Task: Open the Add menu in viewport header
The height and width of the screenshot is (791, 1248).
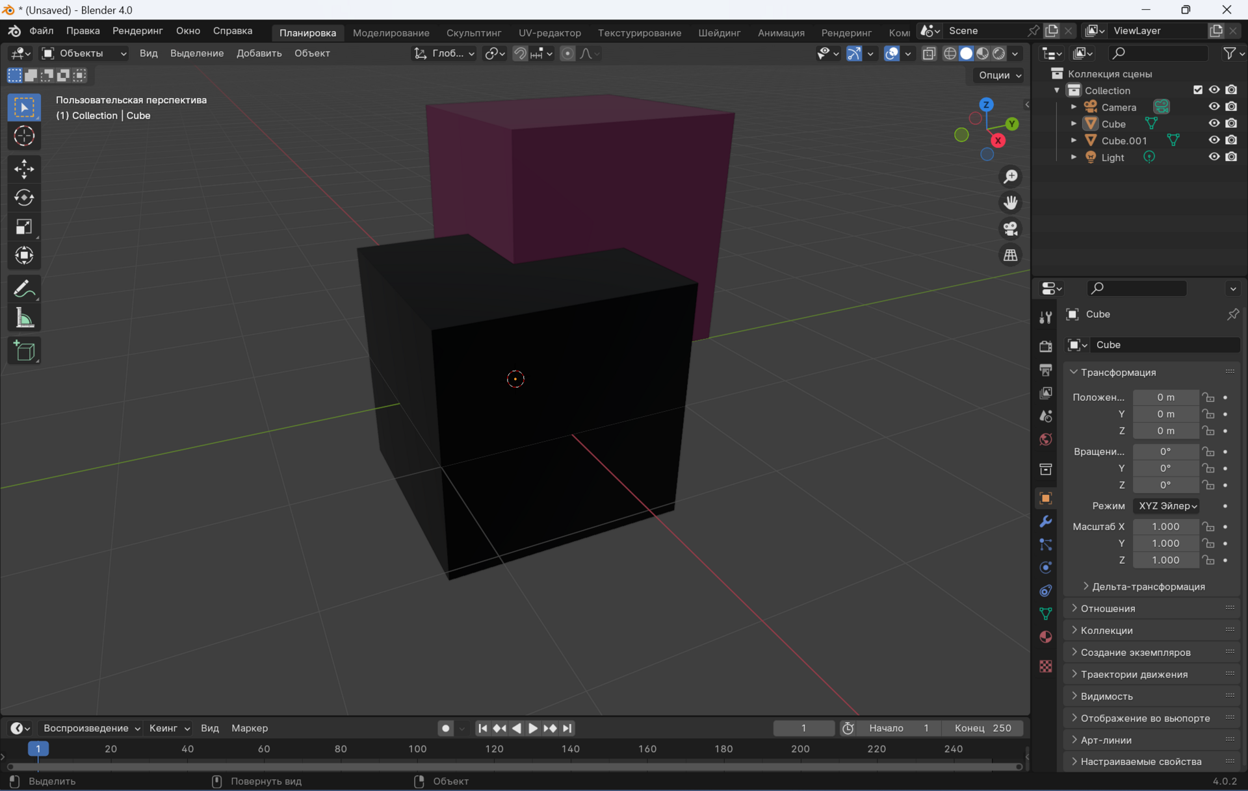Action: point(259,53)
